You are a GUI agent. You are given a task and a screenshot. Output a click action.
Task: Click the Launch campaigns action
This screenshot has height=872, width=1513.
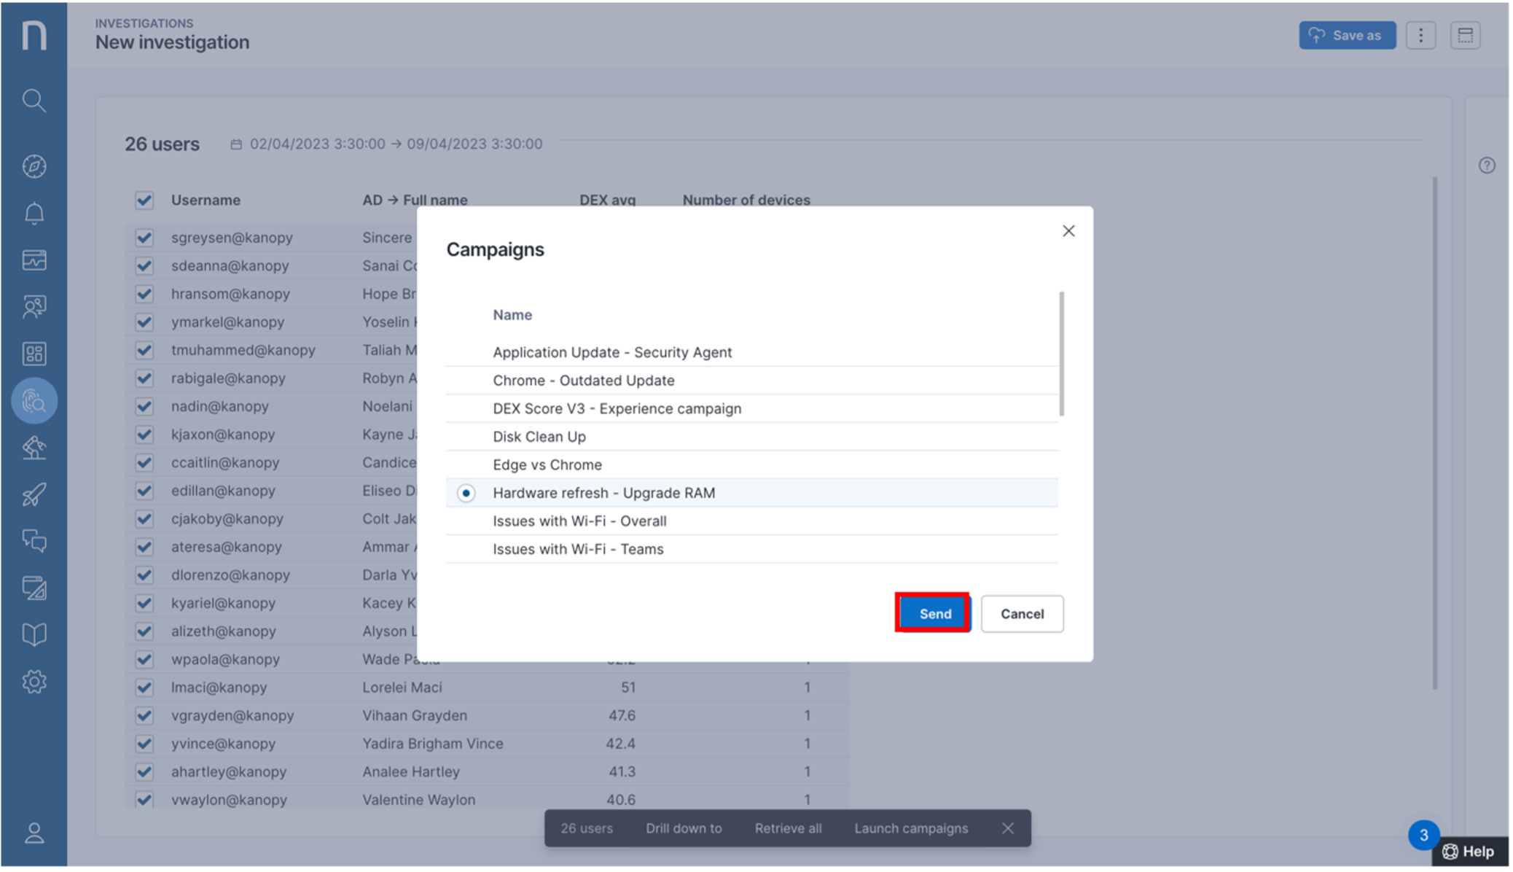[x=910, y=828]
